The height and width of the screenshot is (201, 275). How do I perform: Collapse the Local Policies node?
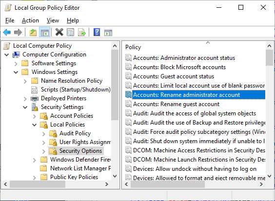(34, 125)
